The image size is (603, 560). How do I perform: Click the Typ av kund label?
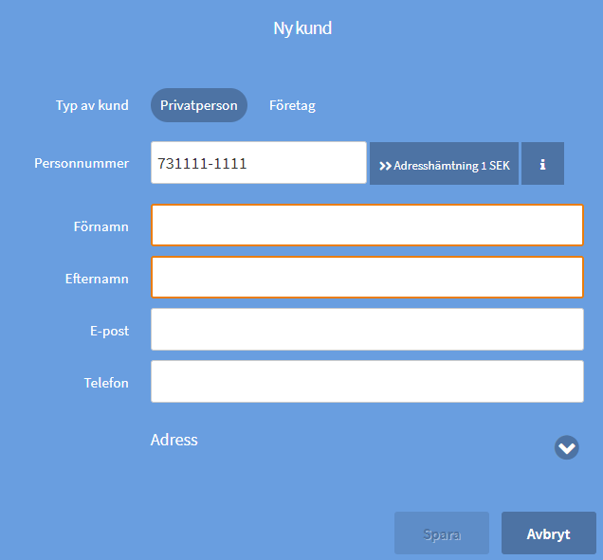point(92,105)
